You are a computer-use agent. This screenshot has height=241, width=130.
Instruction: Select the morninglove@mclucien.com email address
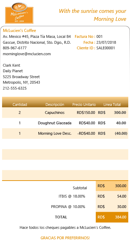(x=27, y=54)
